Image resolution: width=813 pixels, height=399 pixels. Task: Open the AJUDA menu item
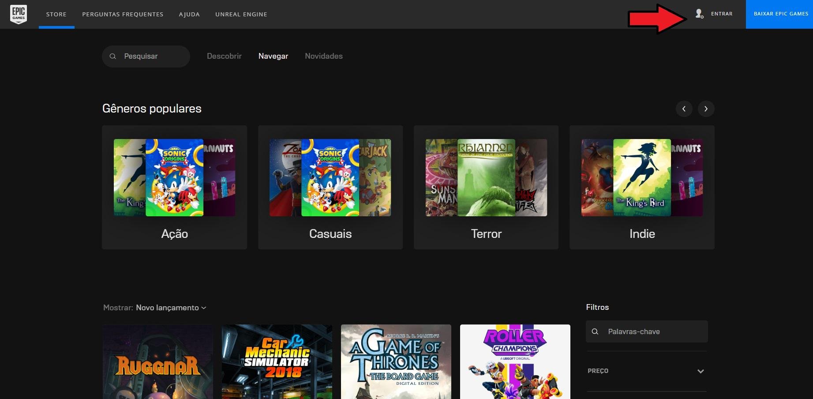[189, 14]
